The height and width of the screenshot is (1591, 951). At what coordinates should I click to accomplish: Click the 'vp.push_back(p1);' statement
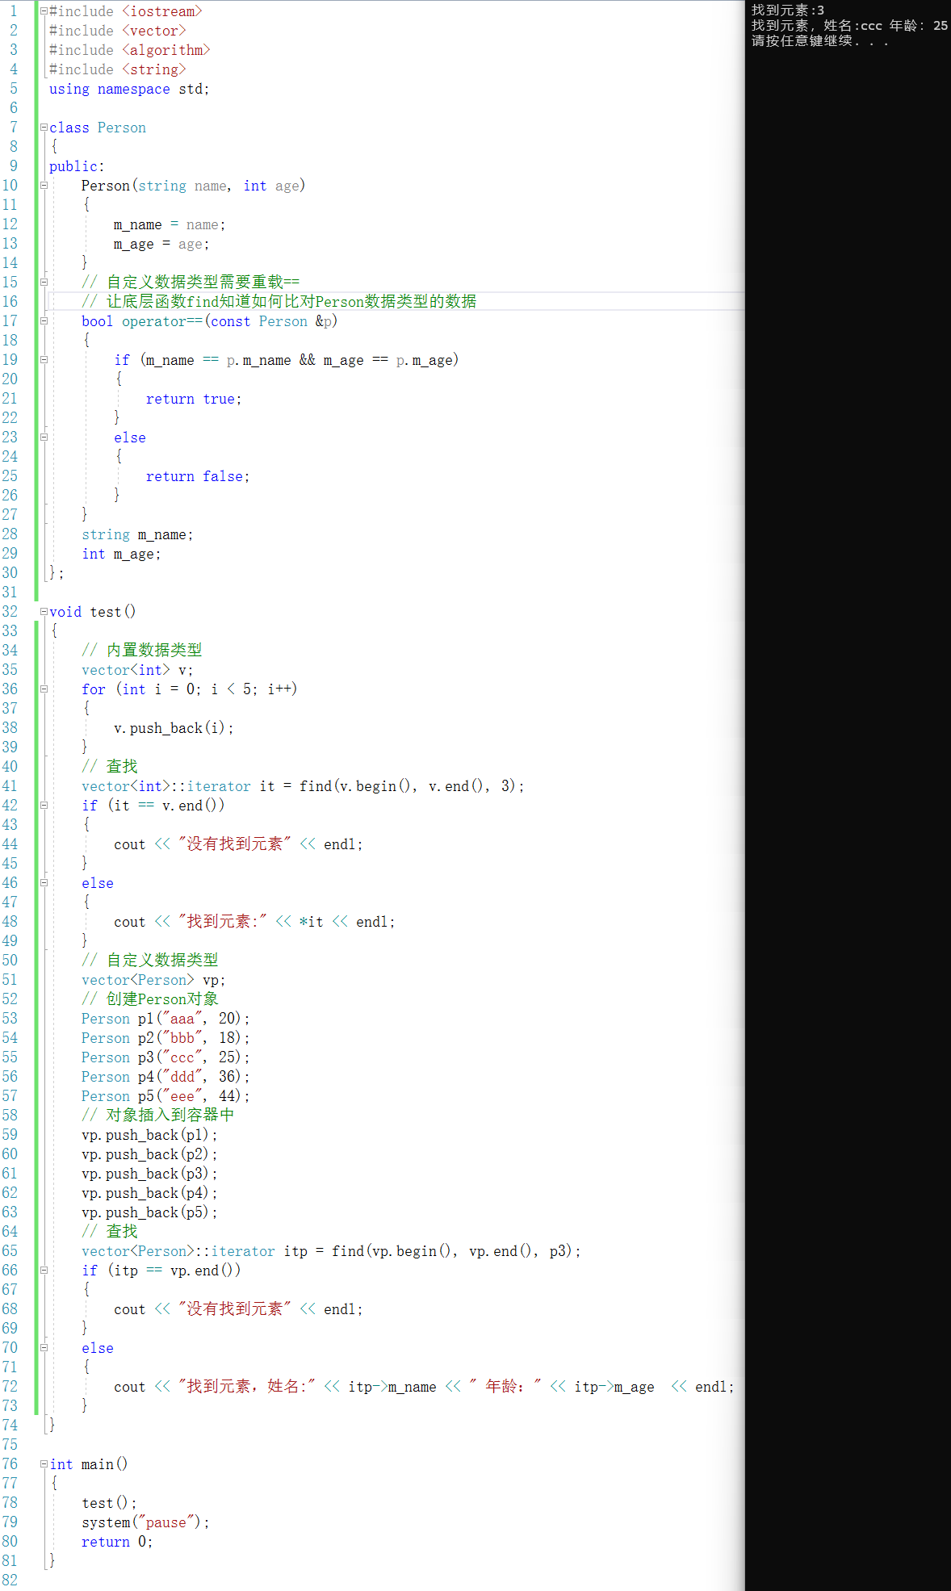point(149,1135)
